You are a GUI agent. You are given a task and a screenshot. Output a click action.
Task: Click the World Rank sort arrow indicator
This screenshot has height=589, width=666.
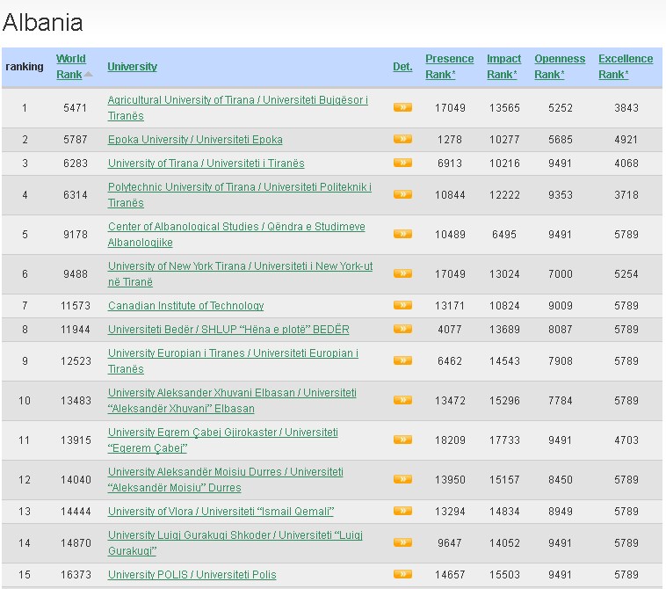pyautogui.click(x=89, y=75)
